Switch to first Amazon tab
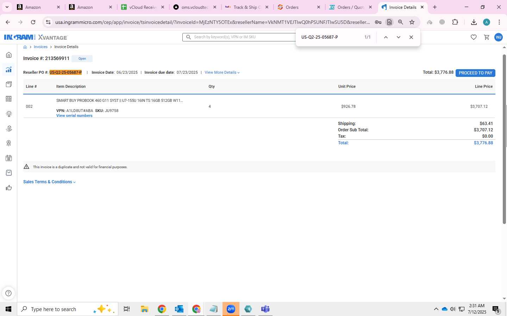This screenshot has height=316, width=507. tap(38, 7)
